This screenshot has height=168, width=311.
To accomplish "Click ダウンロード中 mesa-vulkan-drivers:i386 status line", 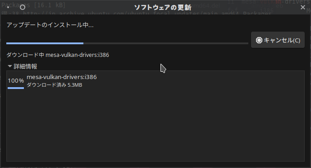I will (58, 55).
